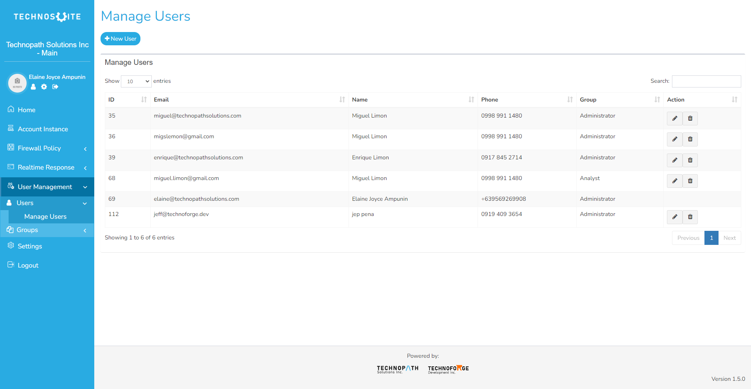Collapse the User Management section
Viewport: 751px width, 389px height.
[45, 187]
